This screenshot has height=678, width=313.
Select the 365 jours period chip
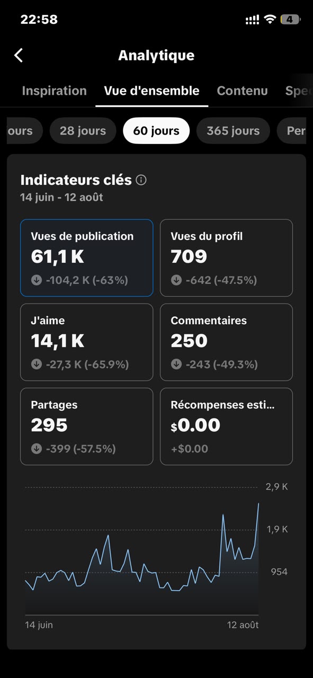[233, 131]
